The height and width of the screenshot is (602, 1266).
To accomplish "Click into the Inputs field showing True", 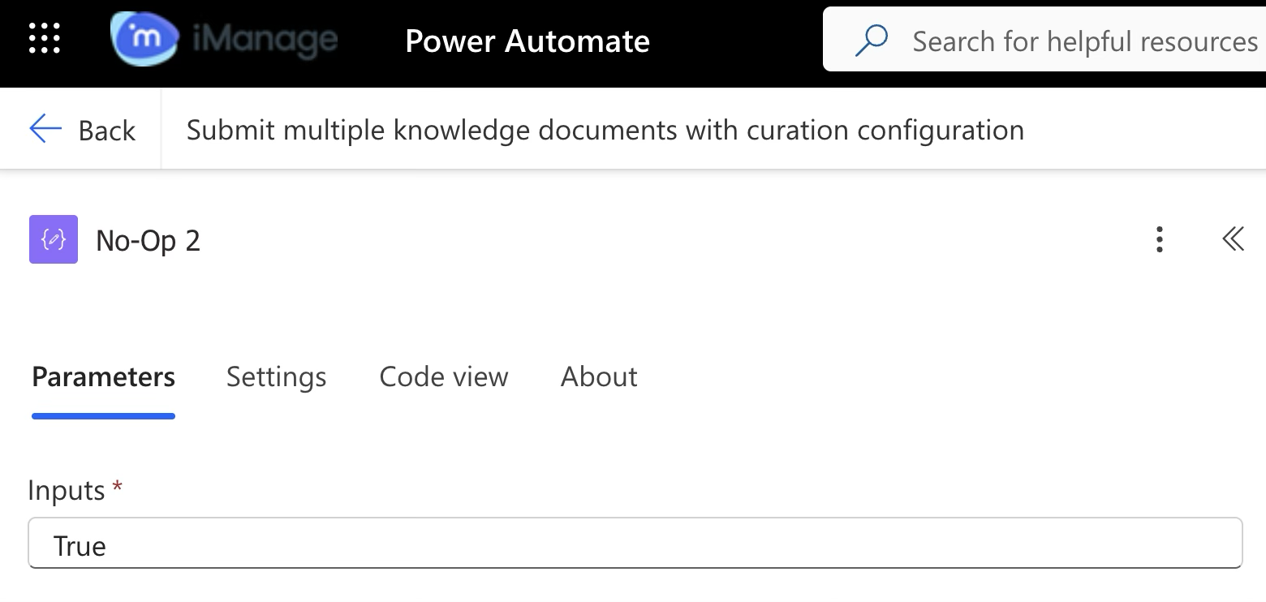I will (x=635, y=544).
